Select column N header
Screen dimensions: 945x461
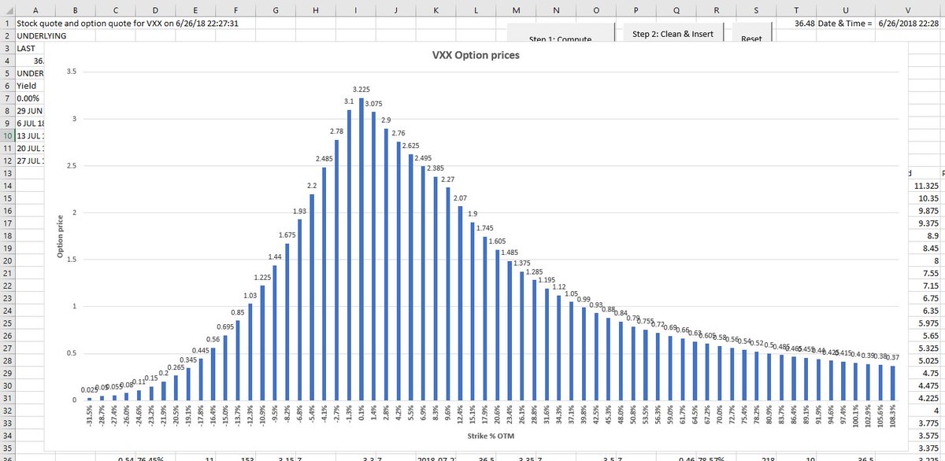pos(556,9)
